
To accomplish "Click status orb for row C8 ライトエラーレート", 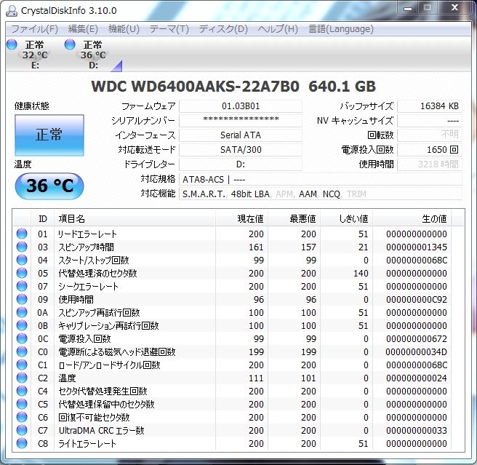I will coord(22,443).
